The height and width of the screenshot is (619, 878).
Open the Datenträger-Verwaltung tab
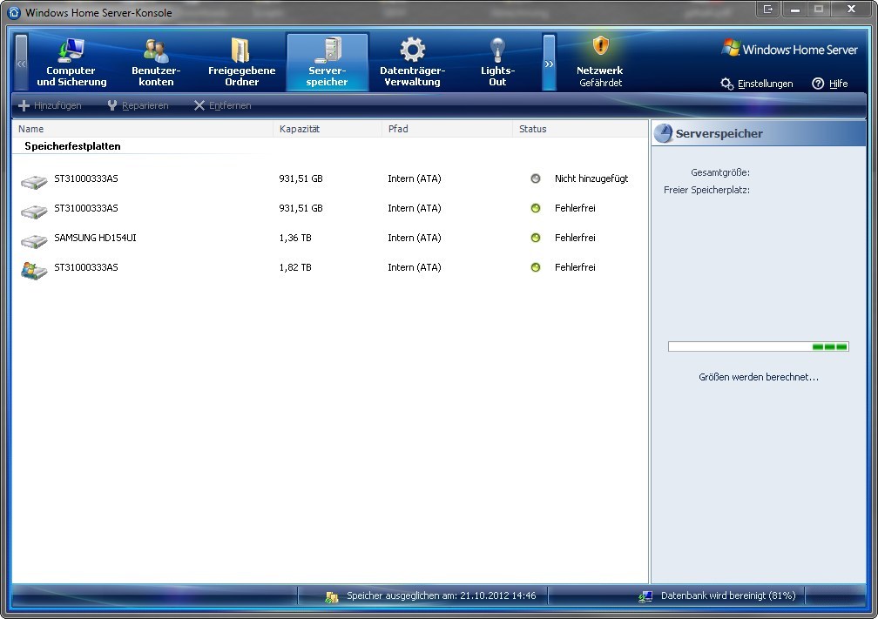click(413, 62)
